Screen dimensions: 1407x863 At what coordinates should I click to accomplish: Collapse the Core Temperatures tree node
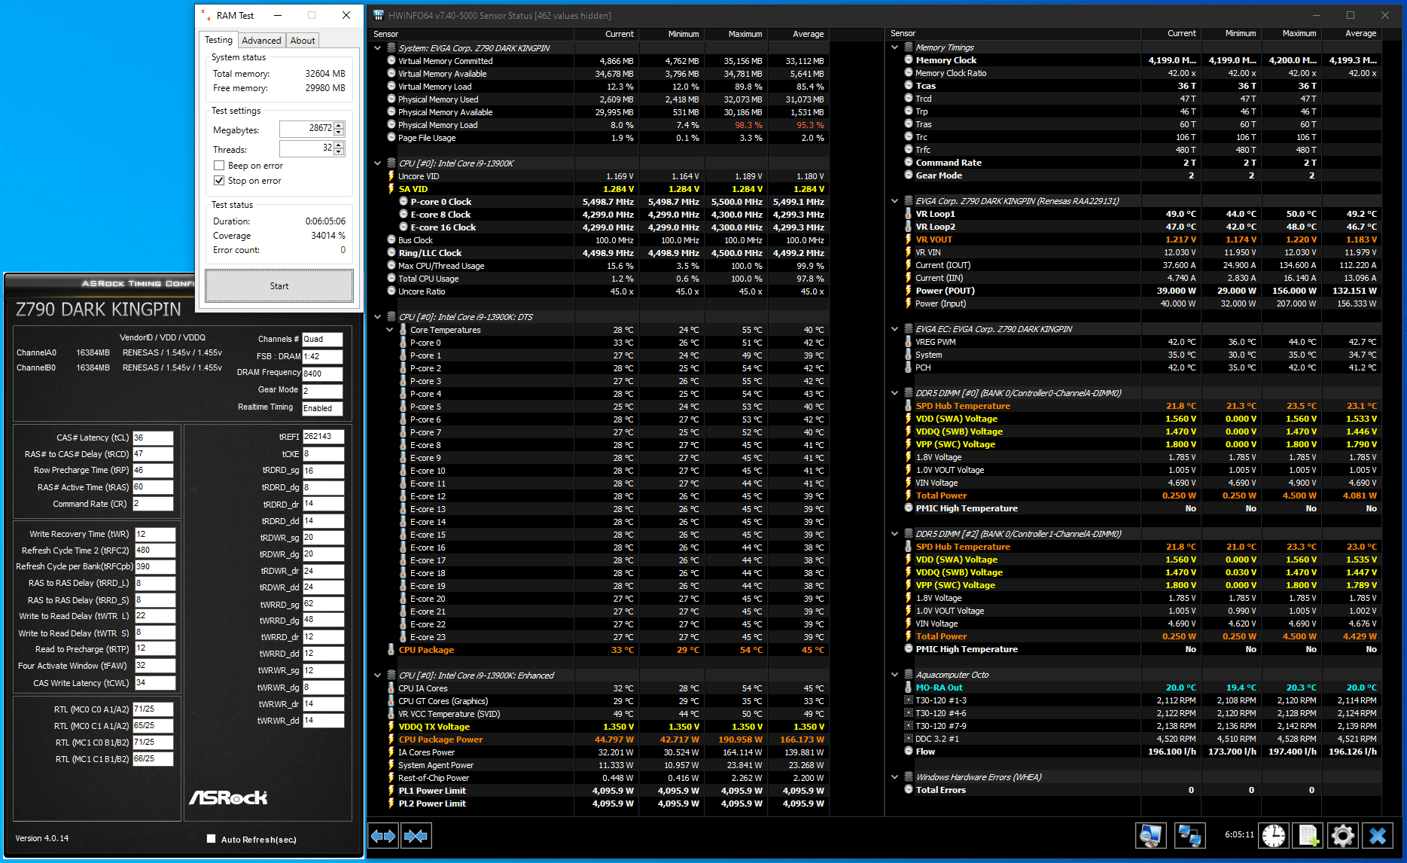[x=390, y=330]
